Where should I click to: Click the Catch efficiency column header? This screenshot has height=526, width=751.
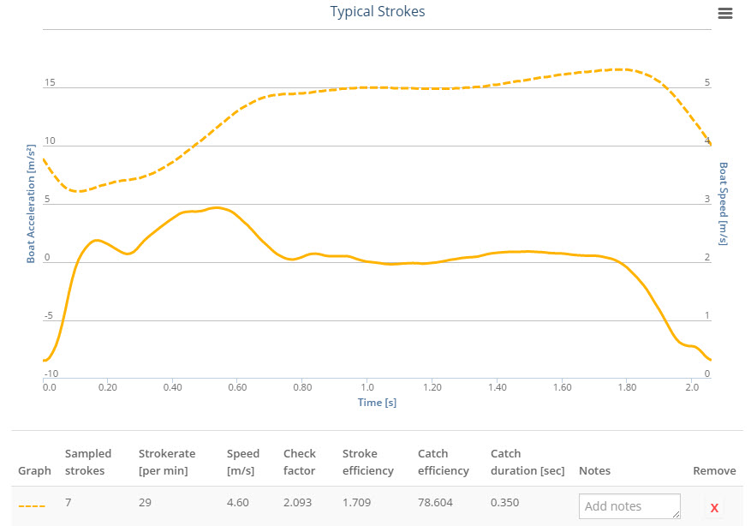(444, 462)
